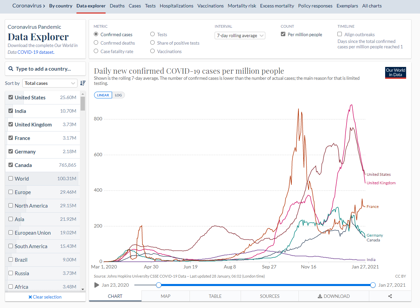
Task: Click the Coronavirus breadcrumb arrow
Action: [44, 6]
